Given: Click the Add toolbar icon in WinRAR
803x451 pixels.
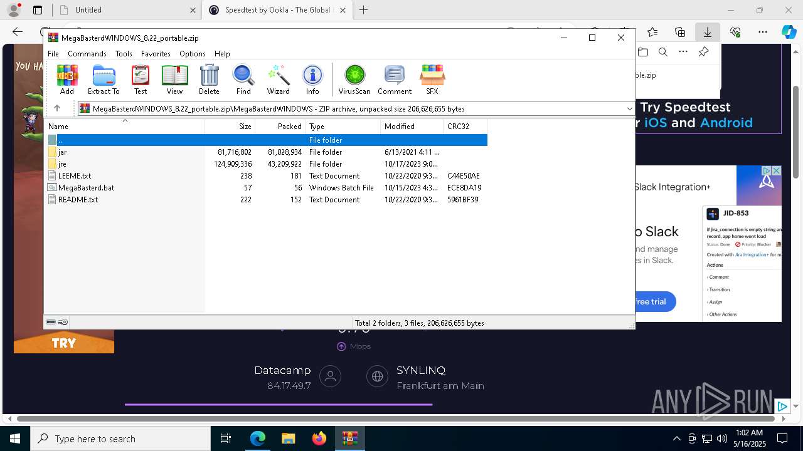Looking at the screenshot, I should (x=67, y=80).
